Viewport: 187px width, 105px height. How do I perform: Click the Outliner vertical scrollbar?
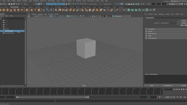[25, 52]
